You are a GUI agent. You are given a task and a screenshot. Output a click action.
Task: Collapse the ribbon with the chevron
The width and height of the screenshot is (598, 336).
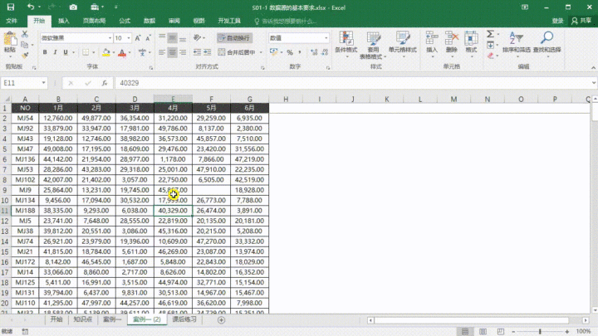click(x=593, y=67)
